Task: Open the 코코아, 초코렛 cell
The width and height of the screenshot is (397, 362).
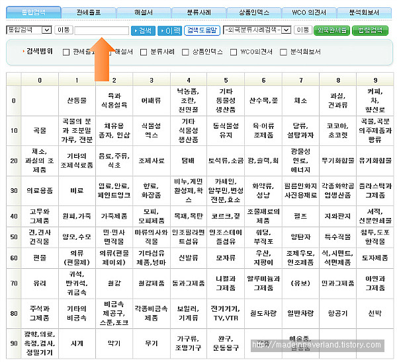Action: pyautogui.click(x=337, y=131)
